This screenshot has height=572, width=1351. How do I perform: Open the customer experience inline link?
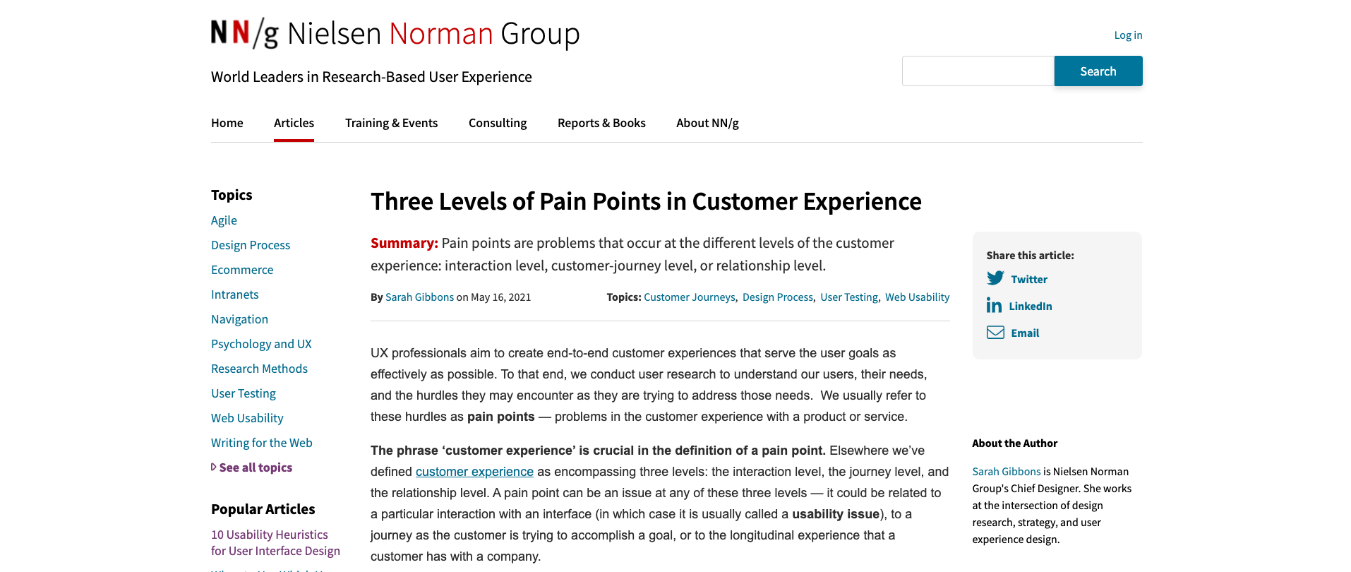474,472
